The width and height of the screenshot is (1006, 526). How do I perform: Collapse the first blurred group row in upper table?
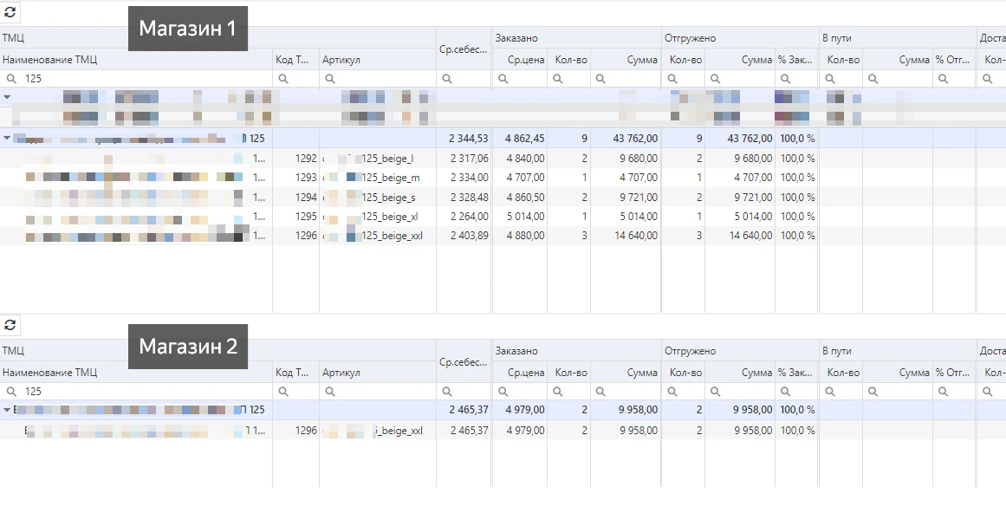tap(7, 97)
